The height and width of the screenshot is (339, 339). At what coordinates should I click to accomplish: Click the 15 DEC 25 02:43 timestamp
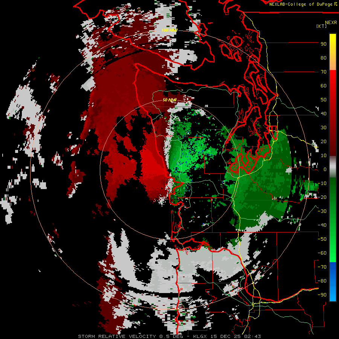pos(236,336)
